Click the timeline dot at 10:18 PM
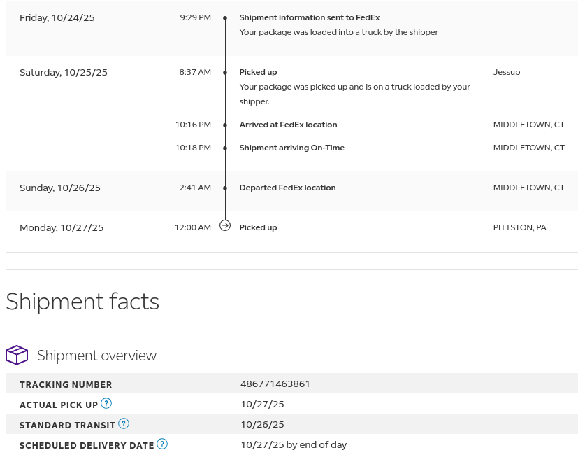Image resolution: width=578 pixels, height=457 pixels. [x=225, y=148]
